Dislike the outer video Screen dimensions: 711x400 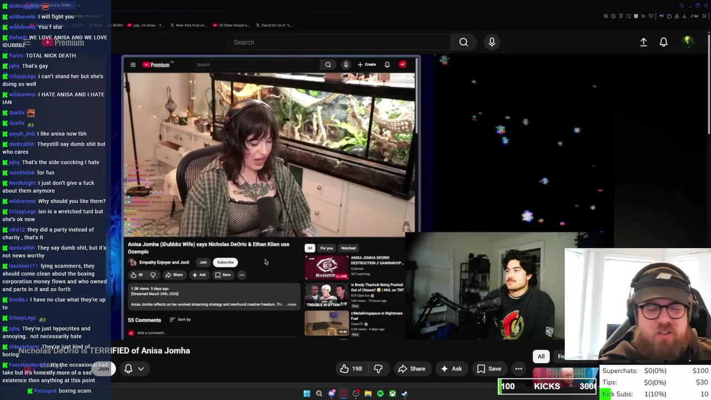click(x=378, y=368)
